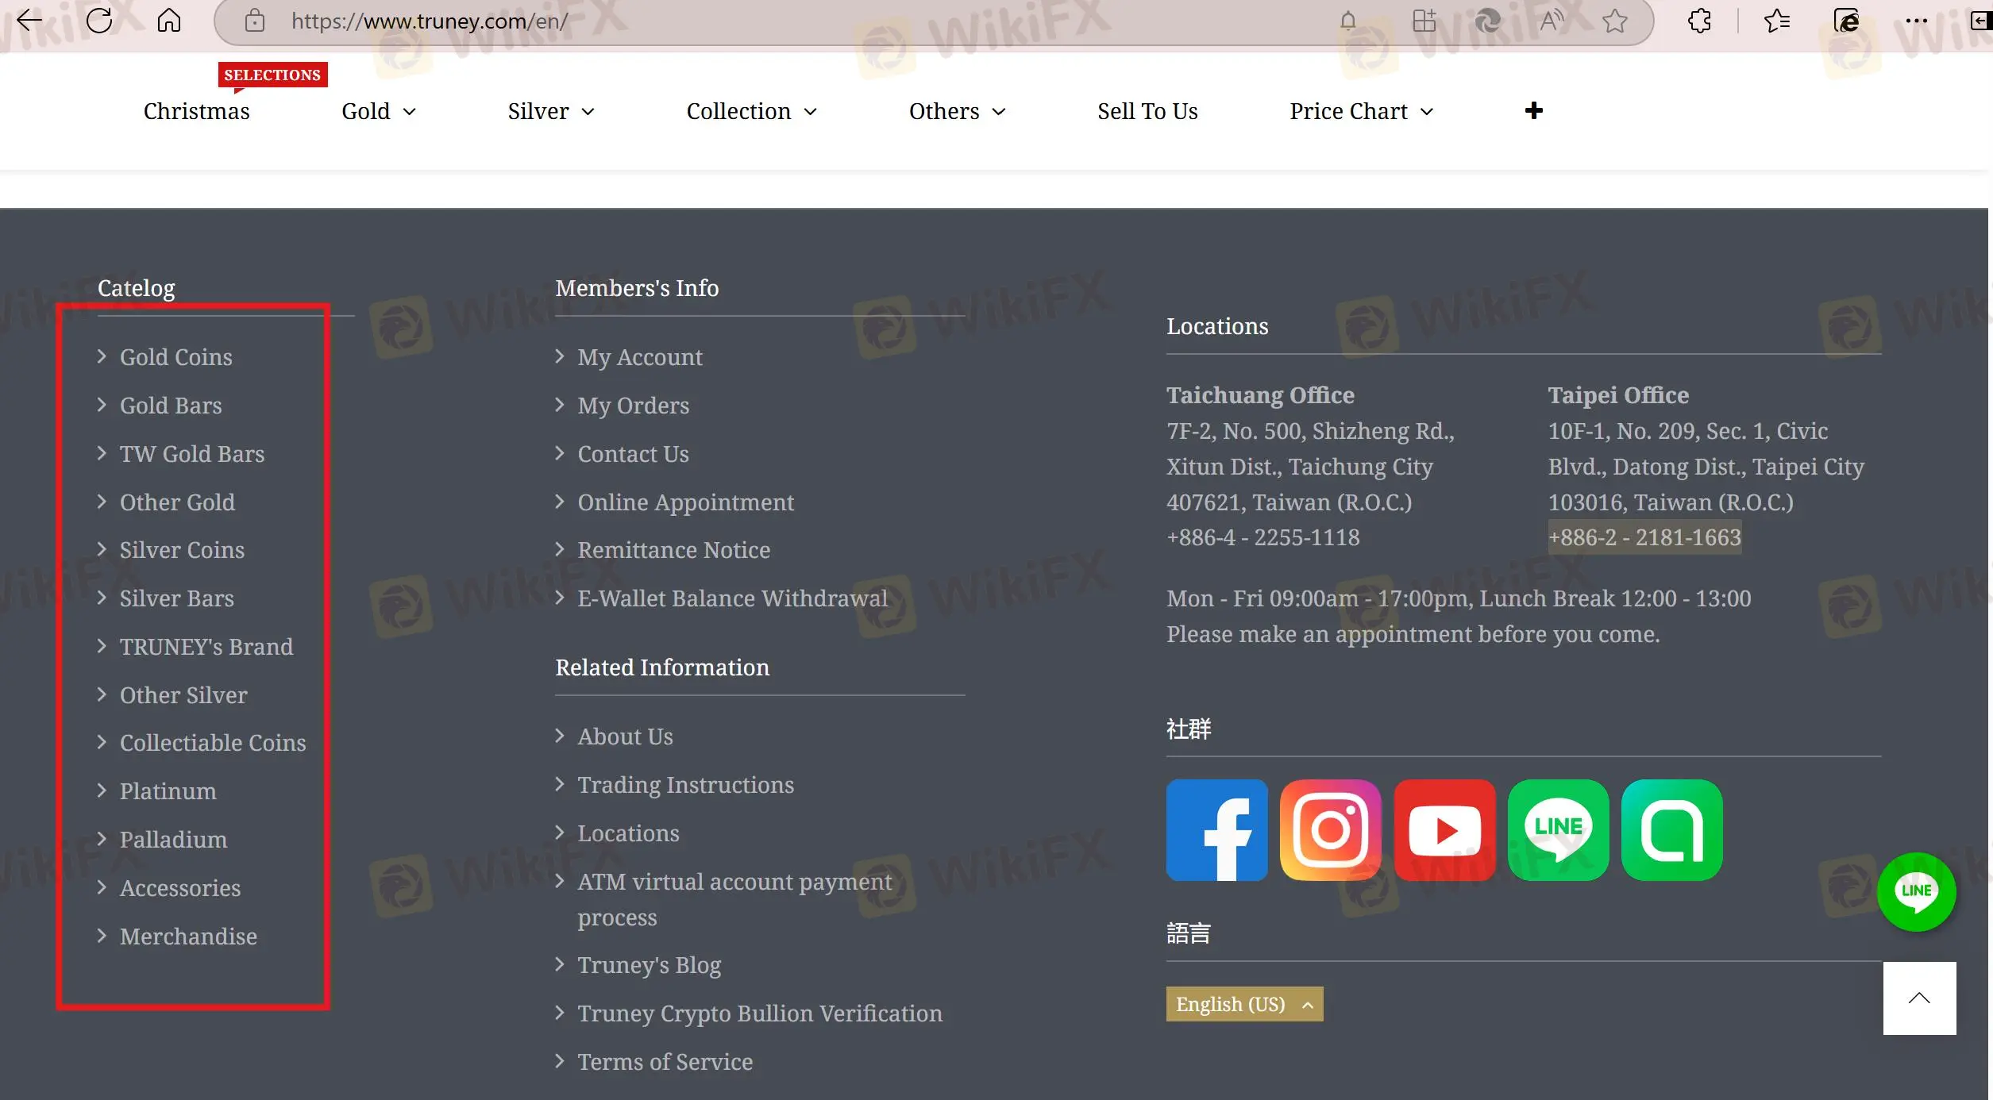Screen dimensions: 1993x1100
Task: Open the Instagram social icon
Action: [1330, 829]
